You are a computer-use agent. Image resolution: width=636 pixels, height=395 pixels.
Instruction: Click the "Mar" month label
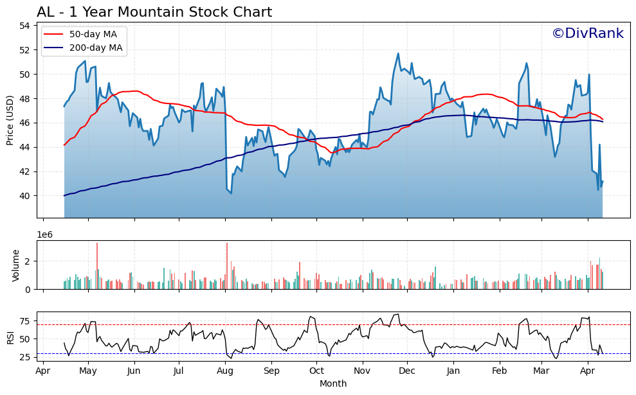pos(541,371)
